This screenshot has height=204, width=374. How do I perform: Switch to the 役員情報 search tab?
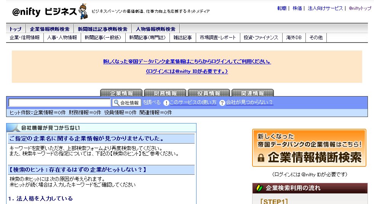point(209,93)
